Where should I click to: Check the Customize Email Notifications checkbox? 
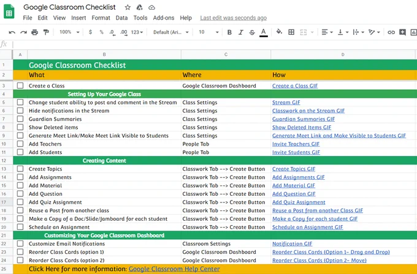coord(20,243)
